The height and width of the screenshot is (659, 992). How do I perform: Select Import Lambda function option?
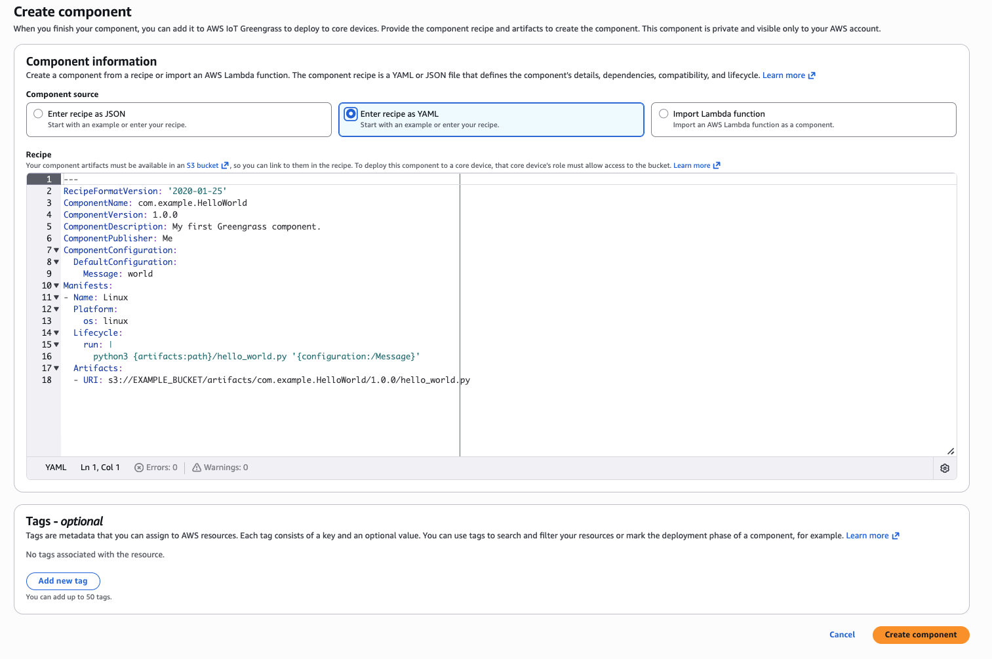803,119
